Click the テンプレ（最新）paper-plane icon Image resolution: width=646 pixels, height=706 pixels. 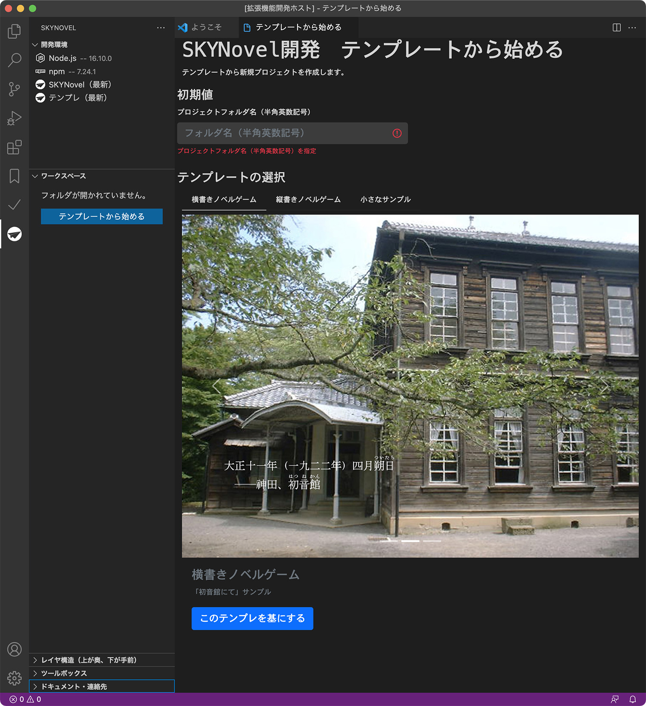40,98
